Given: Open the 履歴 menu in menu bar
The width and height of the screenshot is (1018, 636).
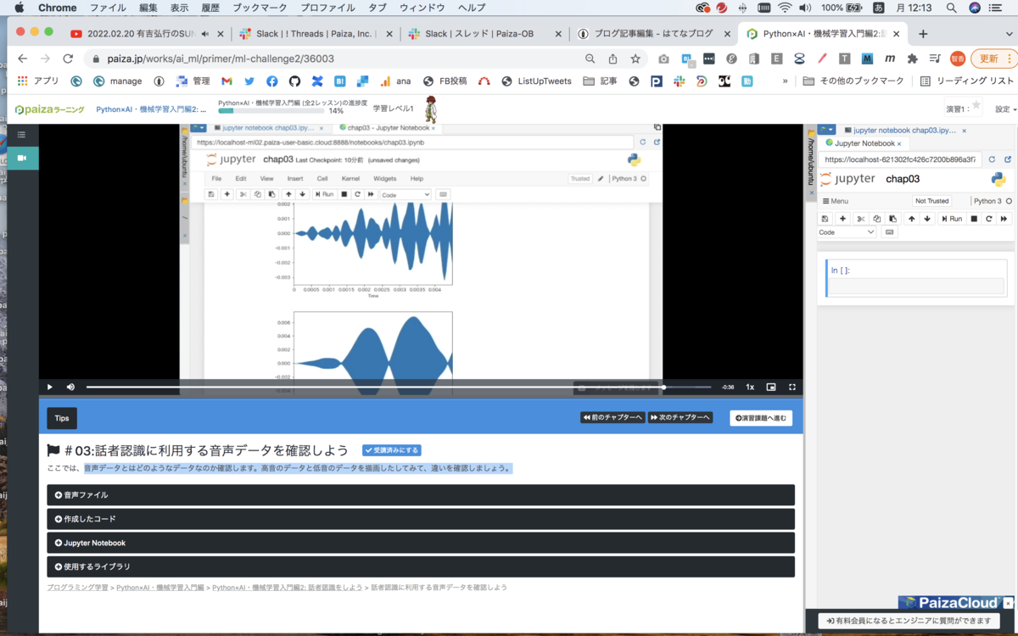Looking at the screenshot, I should (x=210, y=8).
